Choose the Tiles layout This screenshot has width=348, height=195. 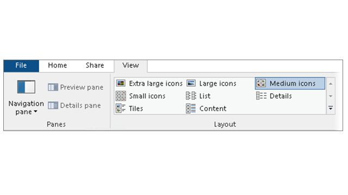coord(129,108)
